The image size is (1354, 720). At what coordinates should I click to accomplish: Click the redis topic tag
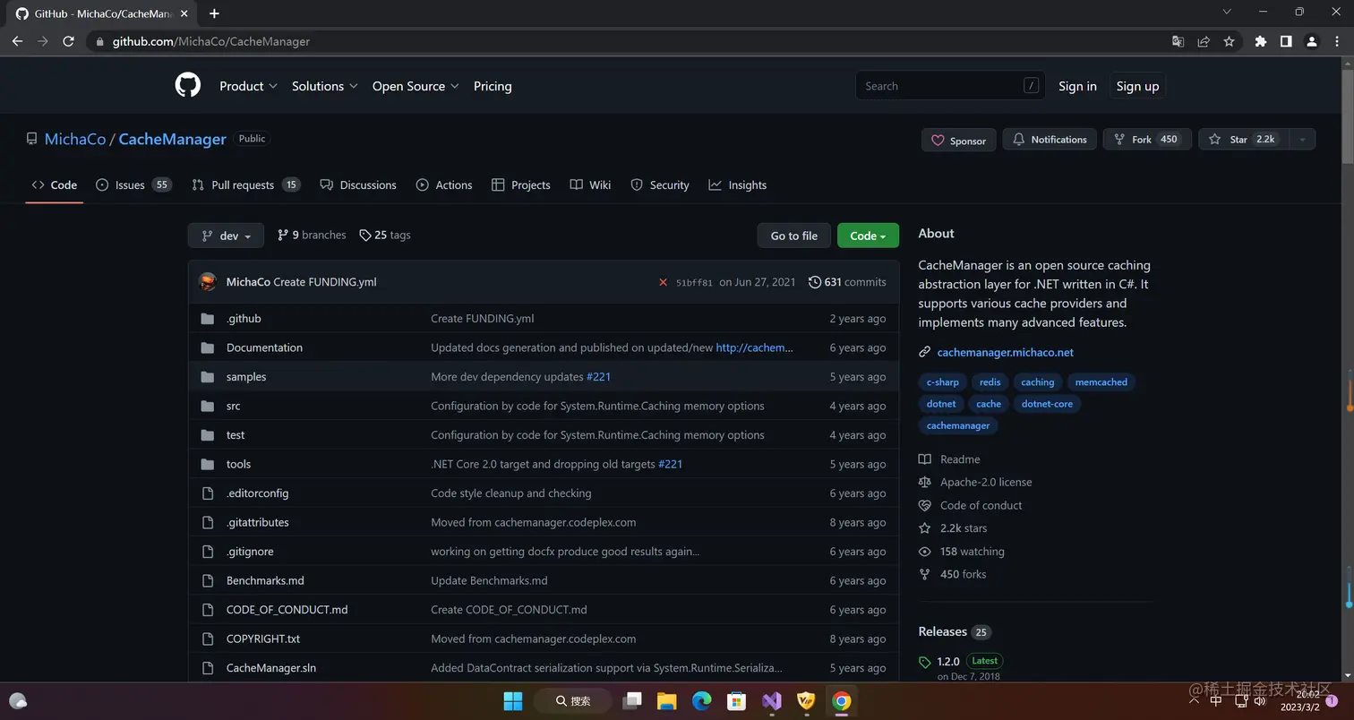coord(990,381)
